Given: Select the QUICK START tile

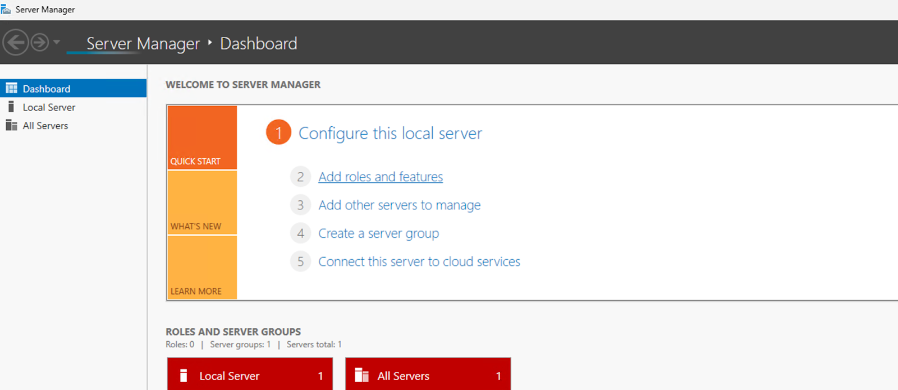Looking at the screenshot, I should click(x=202, y=137).
